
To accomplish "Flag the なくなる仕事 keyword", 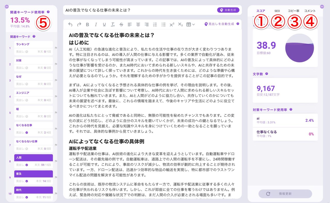I will pyautogui.click(x=55, y=129).
